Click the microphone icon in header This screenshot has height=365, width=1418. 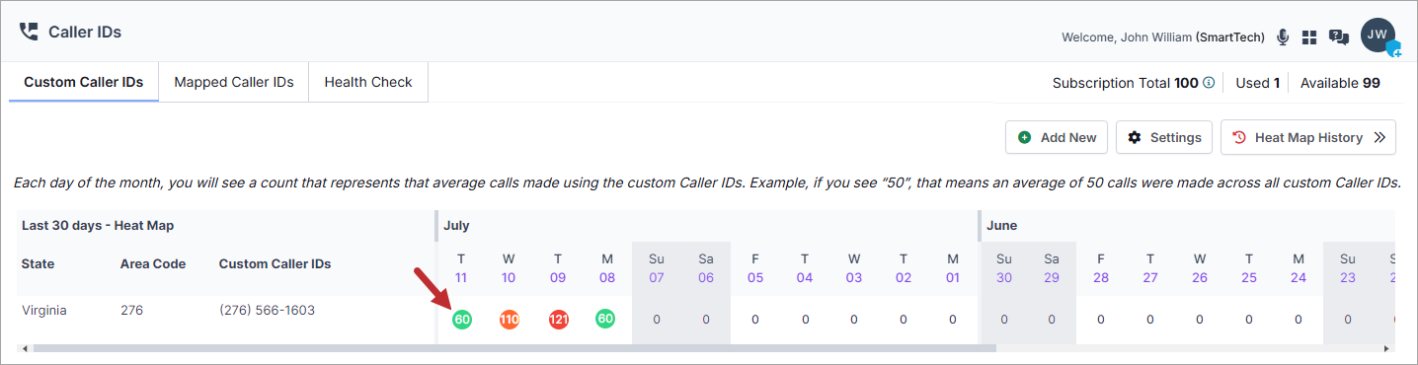[1283, 36]
